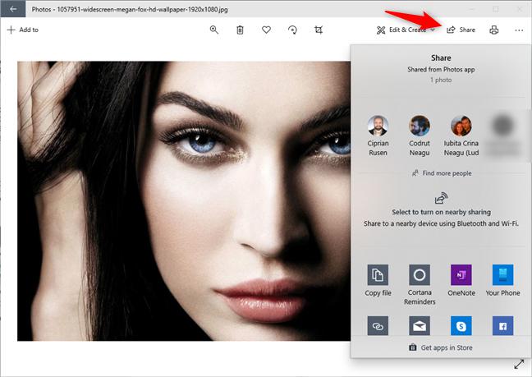The image size is (532, 377).
Task: Turn on nearby sharing
Action: [x=441, y=211]
